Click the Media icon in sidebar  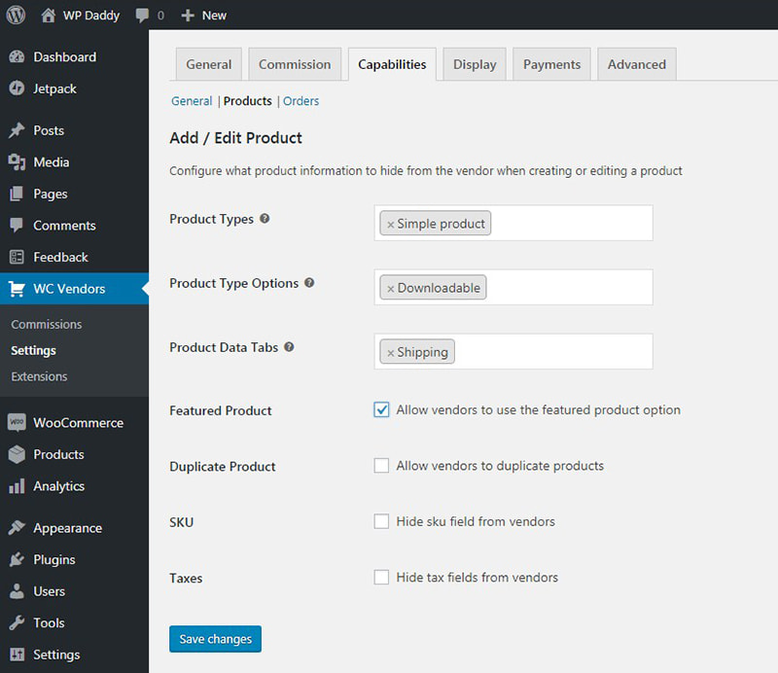[x=17, y=162]
